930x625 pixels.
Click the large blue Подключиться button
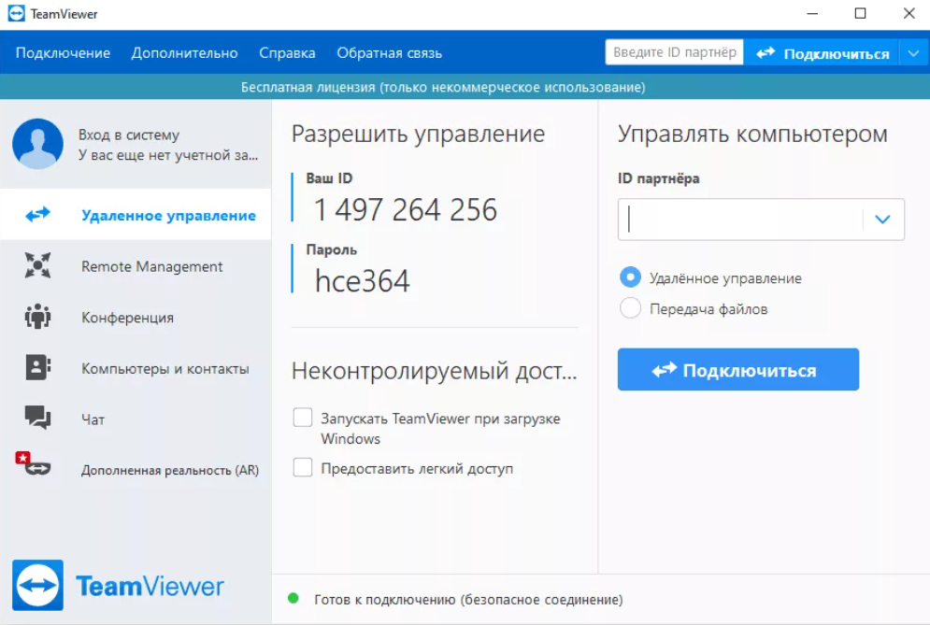click(737, 369)
